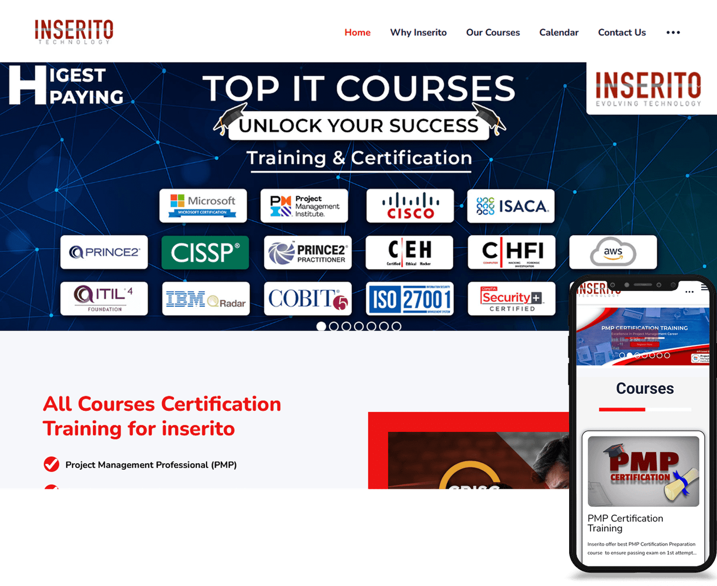Image resolution: width=717 pixels, height=586 pixels.
Task: Click 'Project Management Professional (PMP)' text
Action: [x=151, y=465]
